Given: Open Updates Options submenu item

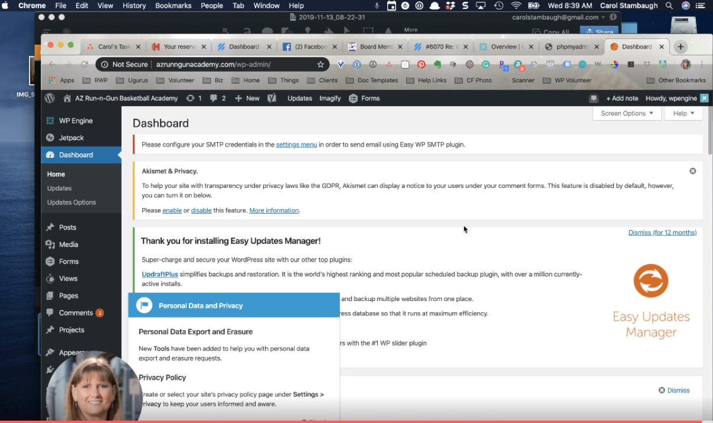Looking at the screenshot, I should click(x=71, y=202).
